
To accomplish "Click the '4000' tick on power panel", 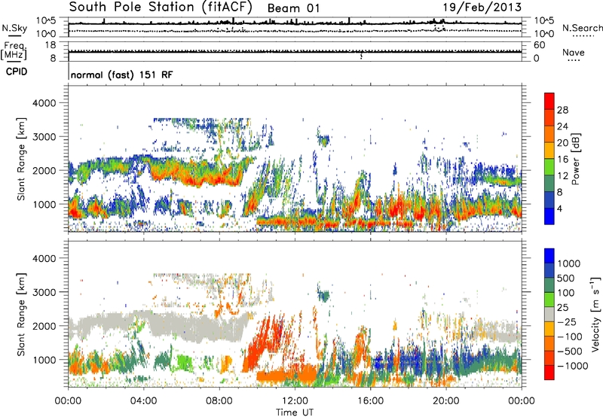I will pyautogui.click(x=44, y=103).
